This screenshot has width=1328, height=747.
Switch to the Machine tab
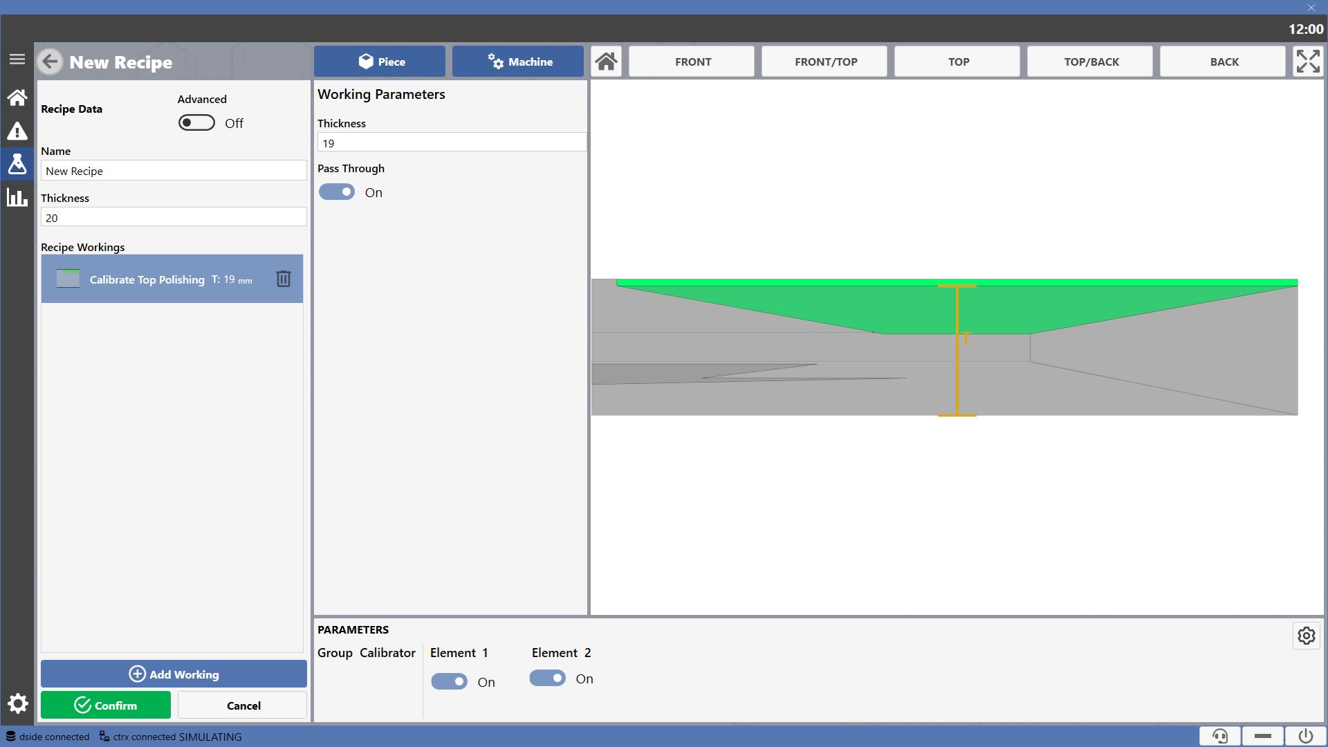coord(518,62)
